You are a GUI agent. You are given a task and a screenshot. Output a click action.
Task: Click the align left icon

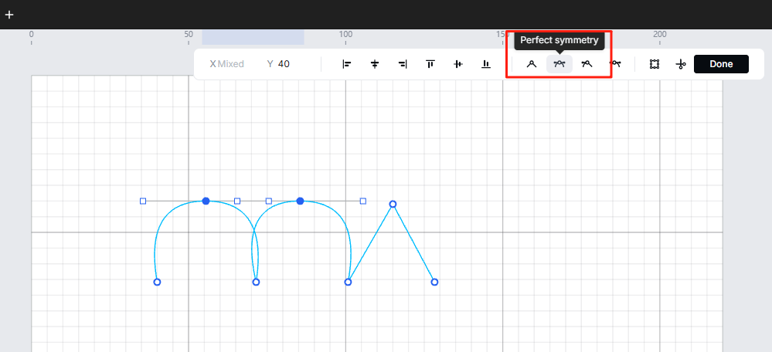click(347, 64)
